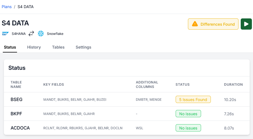Click the Table Name column header
The width and height of the screenshot is (253, 139).
(16, 84)
